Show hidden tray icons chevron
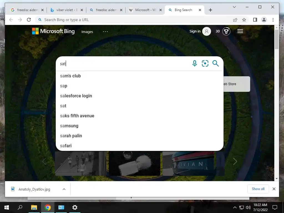 pyautogui.click(x=235, y=207)
